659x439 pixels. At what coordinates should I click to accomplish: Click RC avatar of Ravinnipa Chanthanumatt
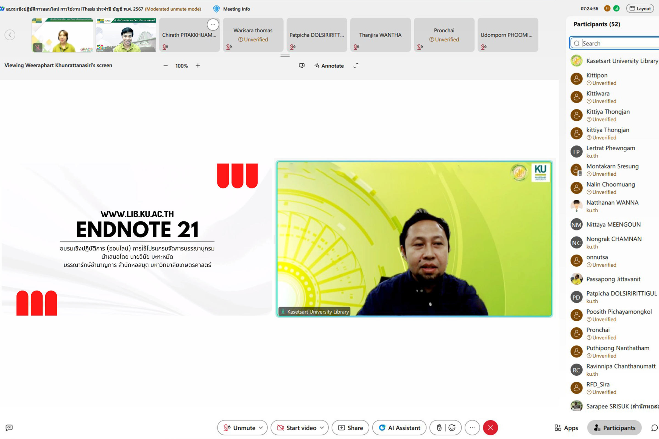pos(576,370)
